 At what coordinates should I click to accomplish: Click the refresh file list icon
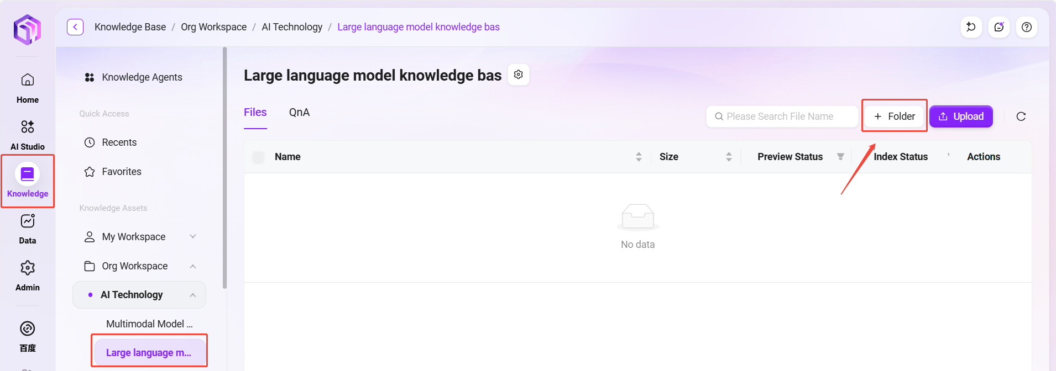pyautogui.click(x=1021, y=116)
